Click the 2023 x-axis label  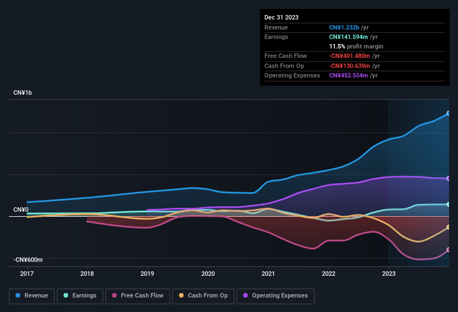[x=389, y=274]
